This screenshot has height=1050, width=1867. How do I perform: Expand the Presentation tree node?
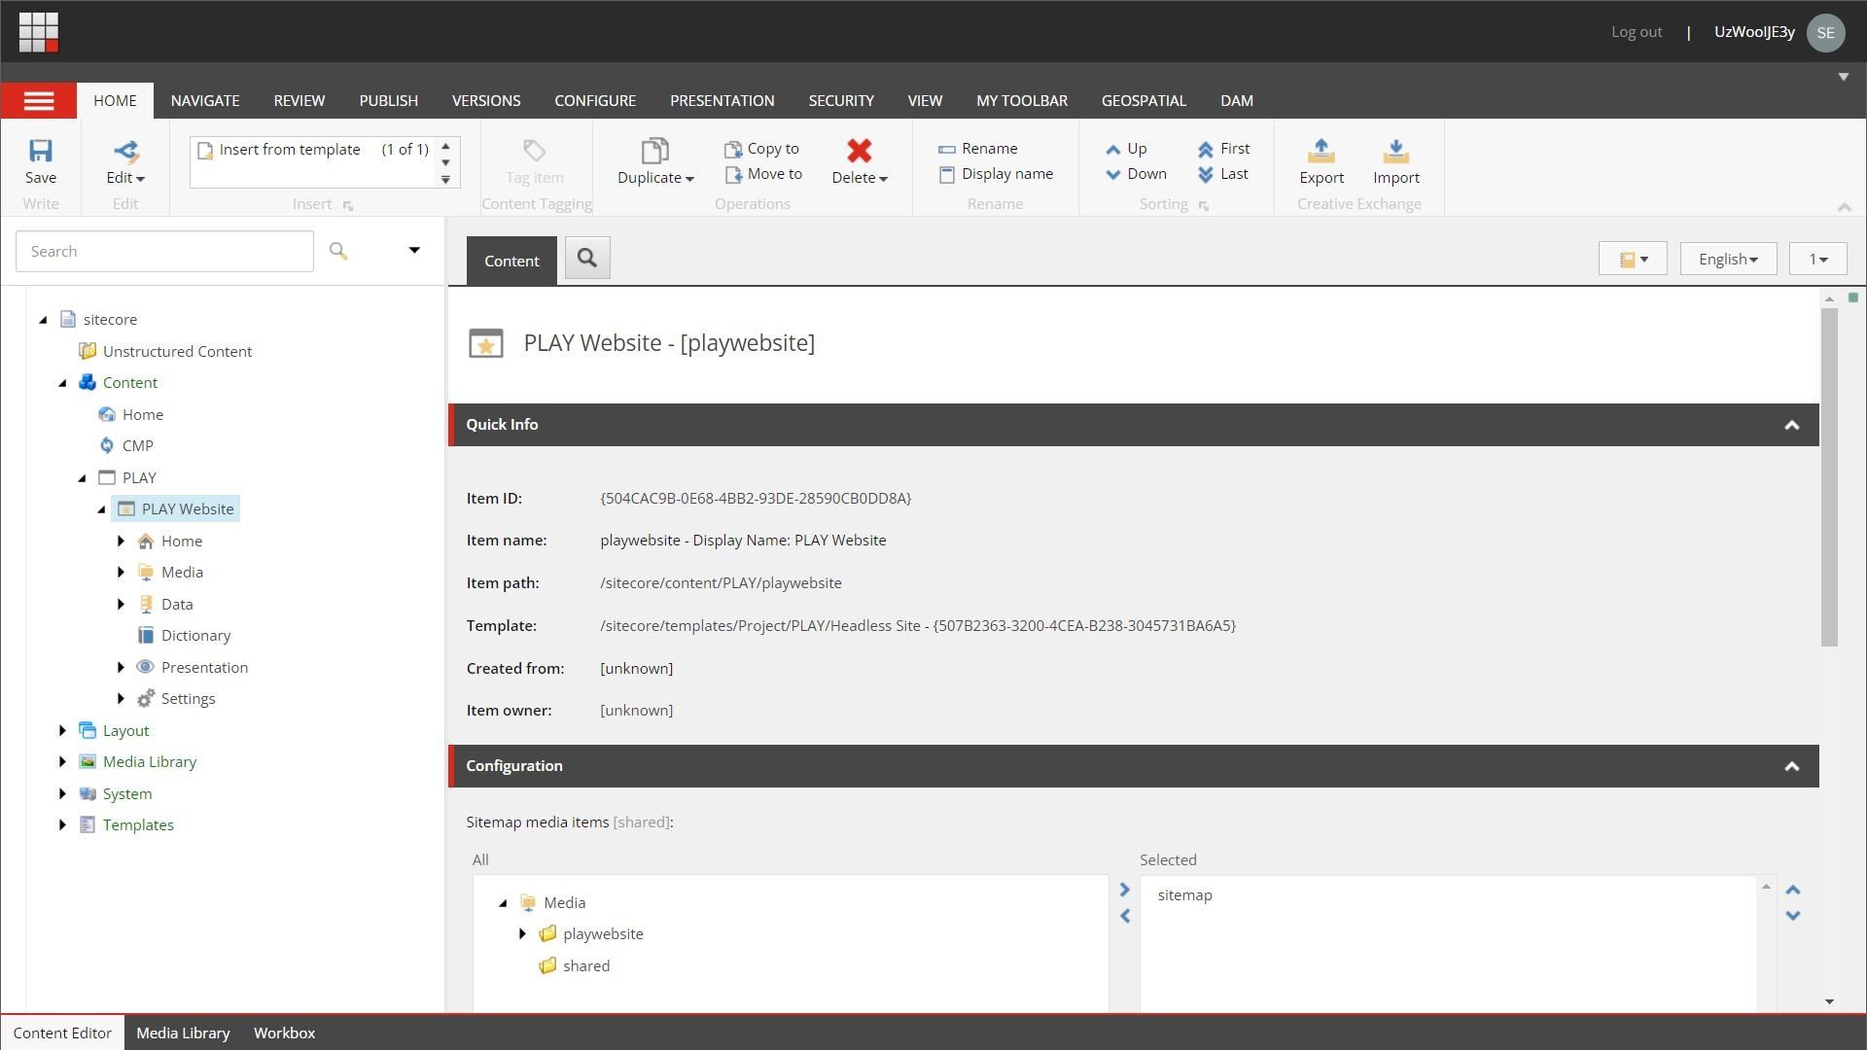(x=121, y=667)
